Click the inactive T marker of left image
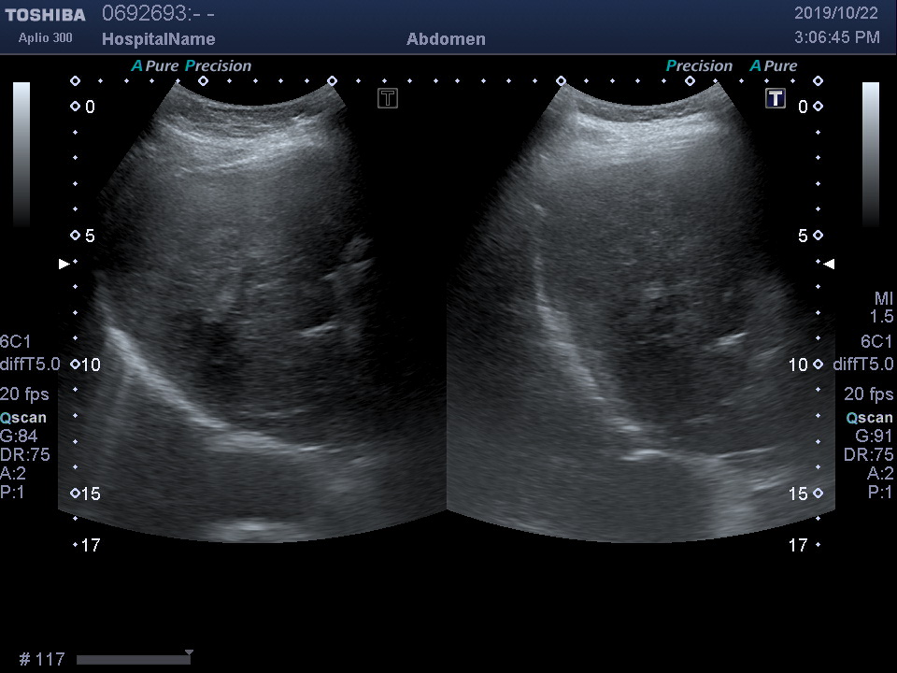 click(x=387, y=98)
